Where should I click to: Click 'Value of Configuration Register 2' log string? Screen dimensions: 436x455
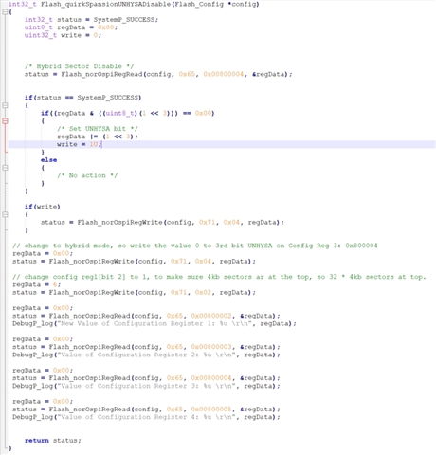(x=146, y=355)
